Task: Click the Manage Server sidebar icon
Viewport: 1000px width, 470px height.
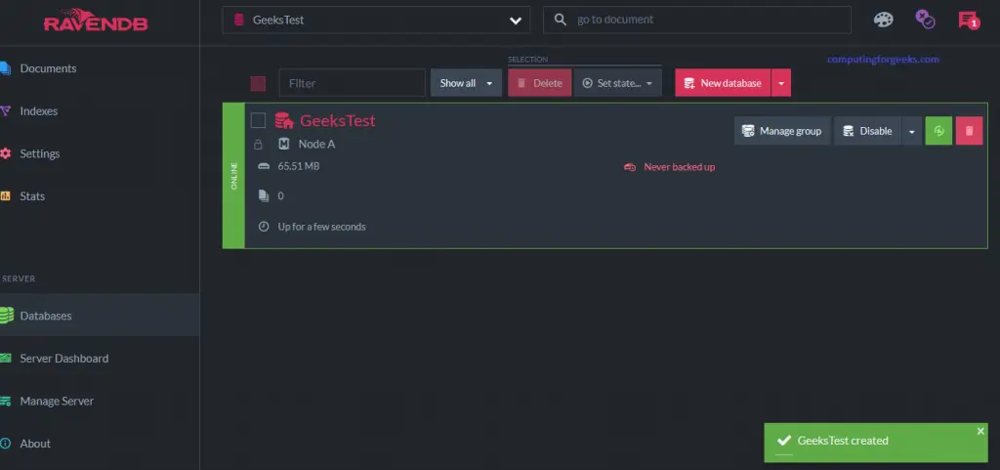Action: (x=5, y=402)
